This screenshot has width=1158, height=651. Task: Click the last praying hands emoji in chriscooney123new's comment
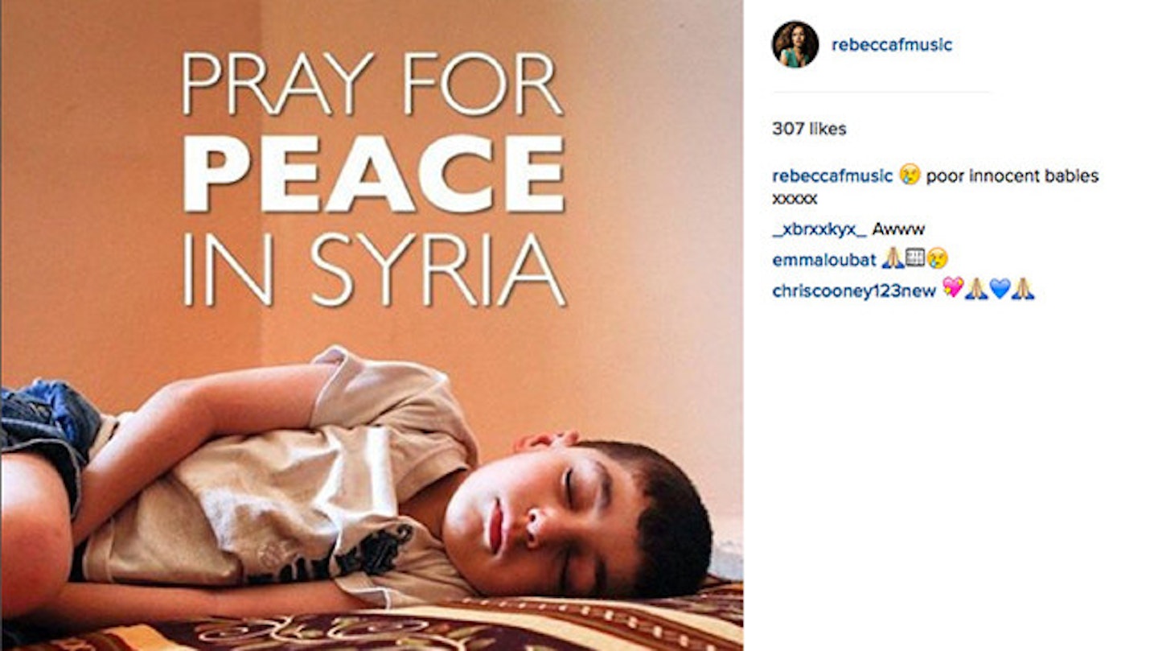pos(1023,289)
